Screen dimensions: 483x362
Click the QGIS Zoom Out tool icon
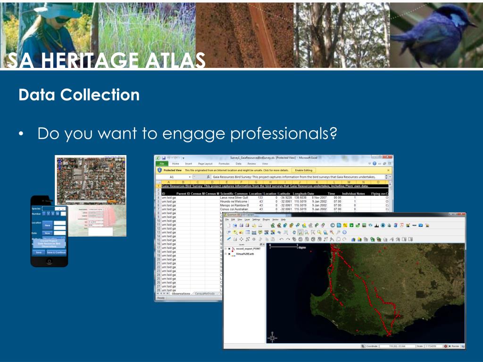[x=307, y=232]
